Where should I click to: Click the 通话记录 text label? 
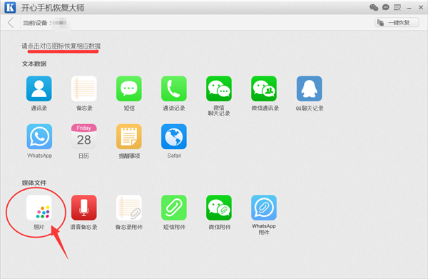pyautogui.click(x=174, y=108)
